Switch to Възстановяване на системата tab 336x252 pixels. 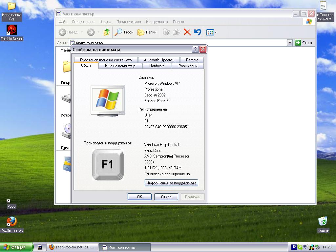click(x=106, y=60)
